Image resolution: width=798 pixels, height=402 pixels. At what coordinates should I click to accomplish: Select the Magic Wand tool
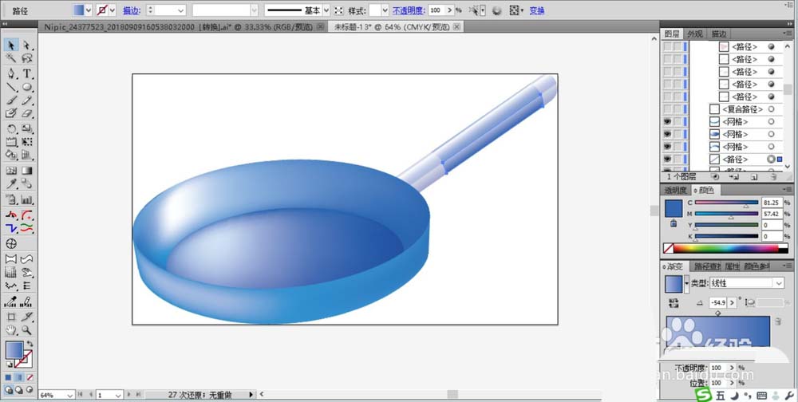[10, 58]
